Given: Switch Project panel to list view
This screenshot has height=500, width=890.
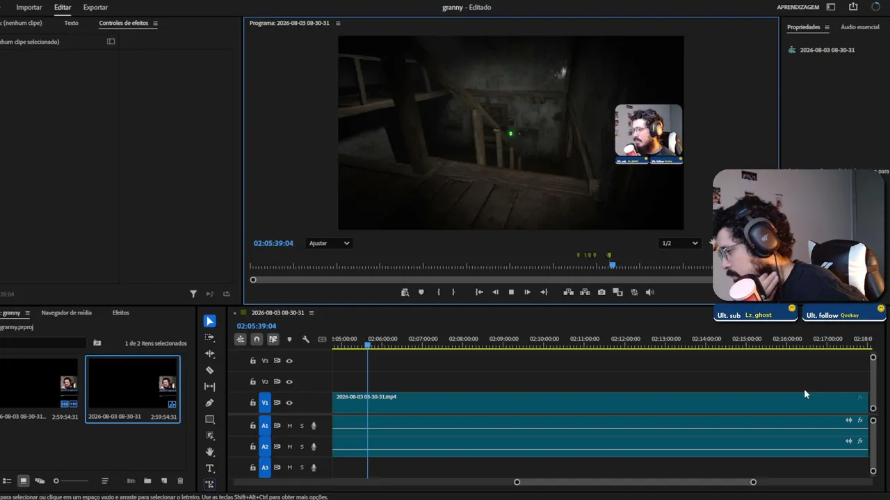Looking at the screenshot, I should coord(6,481).
